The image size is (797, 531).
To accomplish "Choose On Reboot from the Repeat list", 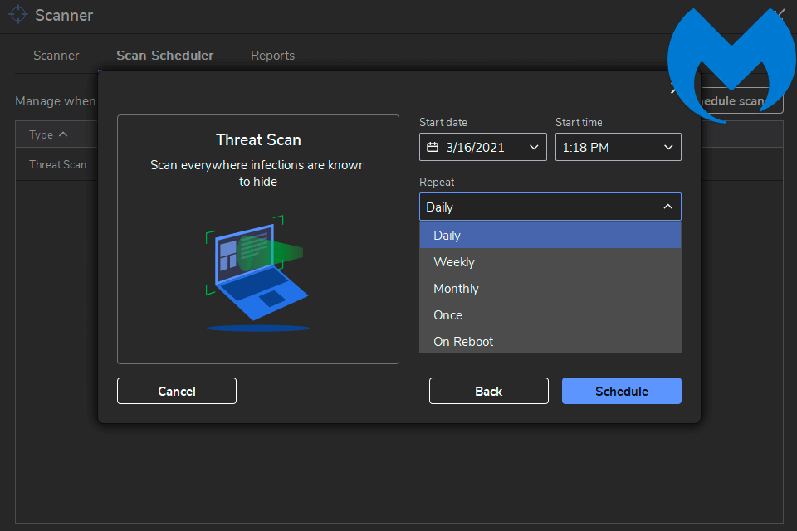I will 550,342.
